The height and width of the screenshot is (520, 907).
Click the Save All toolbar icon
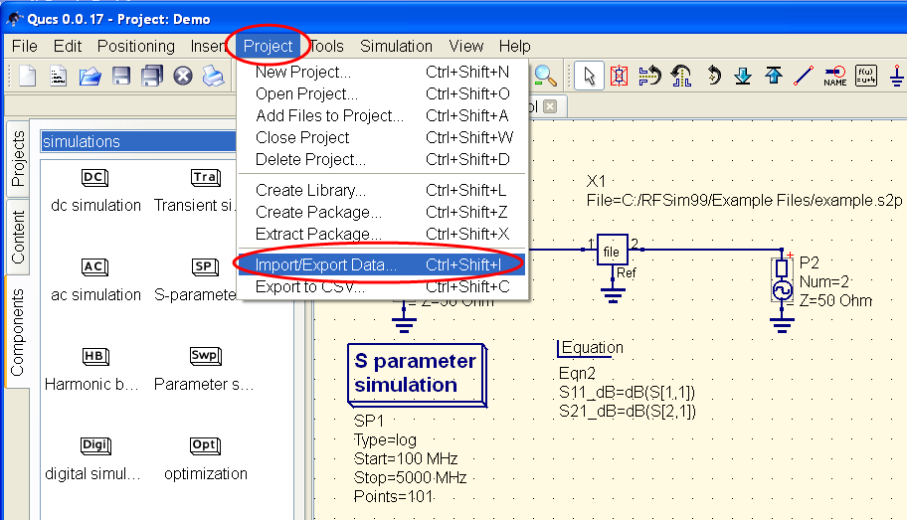(152, 76)
